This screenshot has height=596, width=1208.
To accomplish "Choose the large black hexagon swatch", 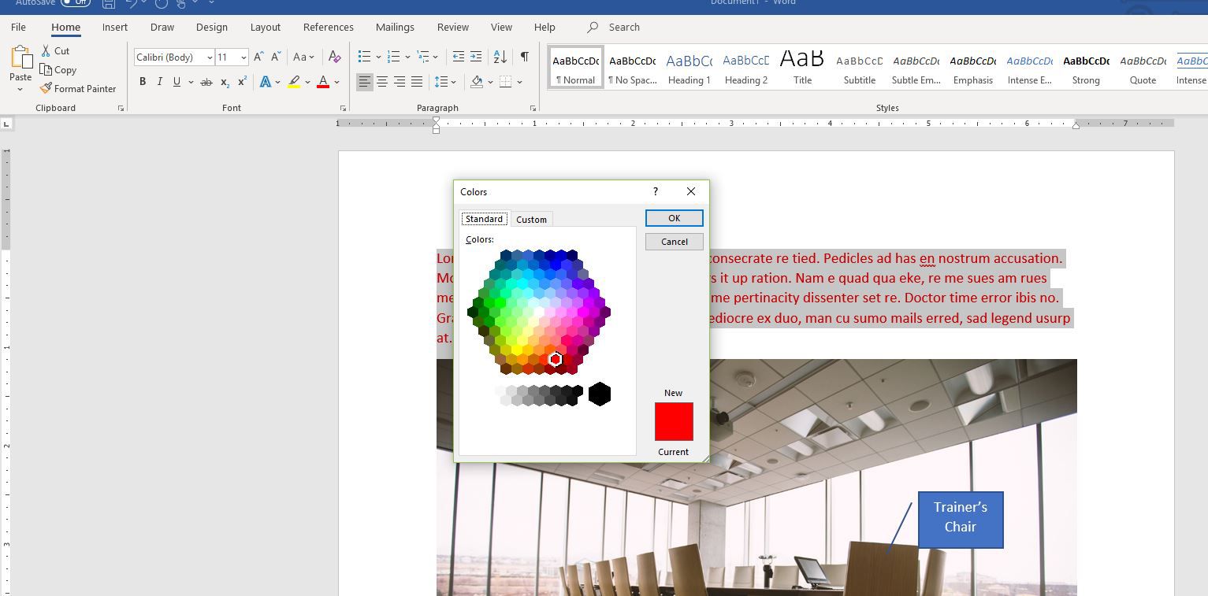I will 600,394.
